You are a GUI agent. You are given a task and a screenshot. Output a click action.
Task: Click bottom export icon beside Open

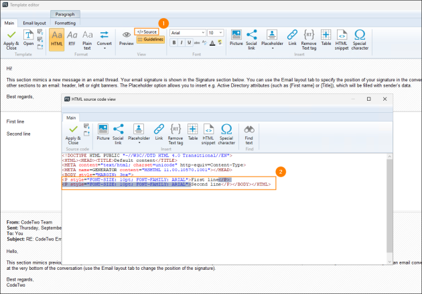(40, 47)
